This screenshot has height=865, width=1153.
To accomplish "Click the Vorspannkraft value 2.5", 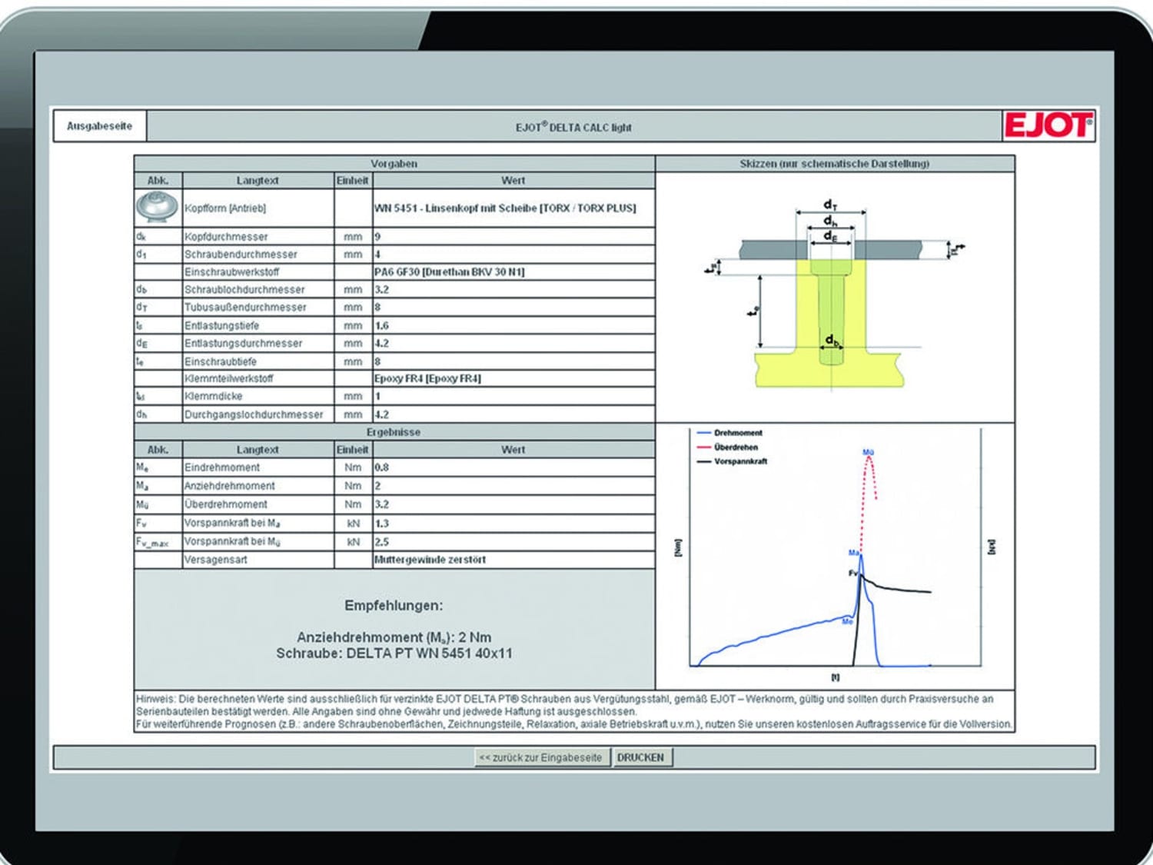I will (382, 541).
